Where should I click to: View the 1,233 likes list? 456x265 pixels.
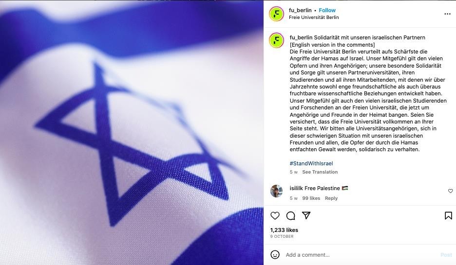284,230
